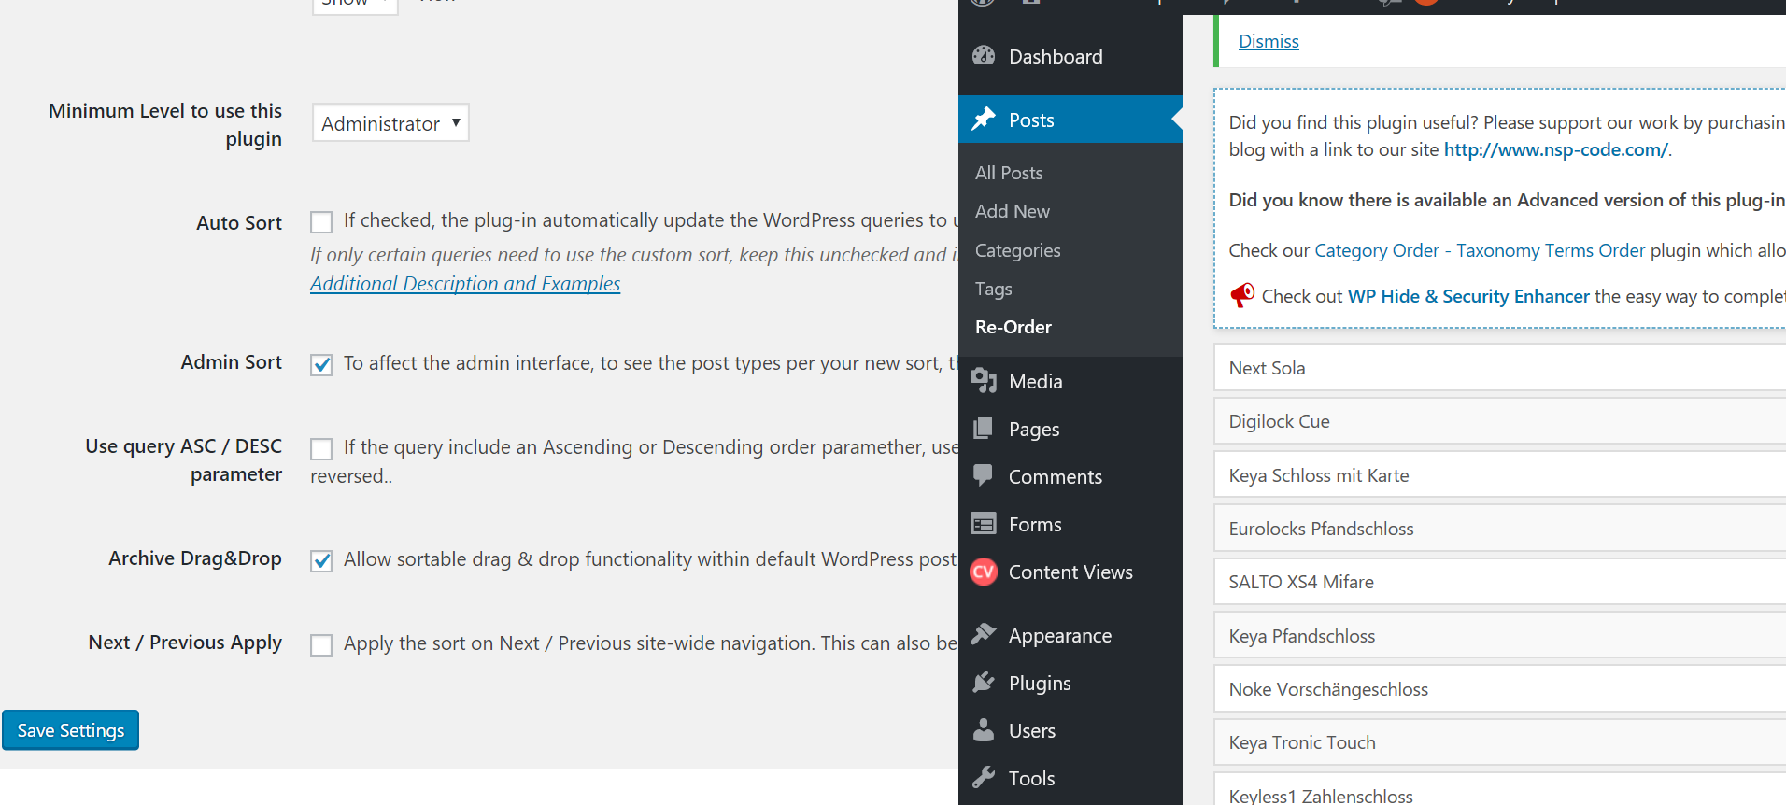This screenshot has height=805, width=1786.
Task: Select Add New under Posts
Action: 1013,211
